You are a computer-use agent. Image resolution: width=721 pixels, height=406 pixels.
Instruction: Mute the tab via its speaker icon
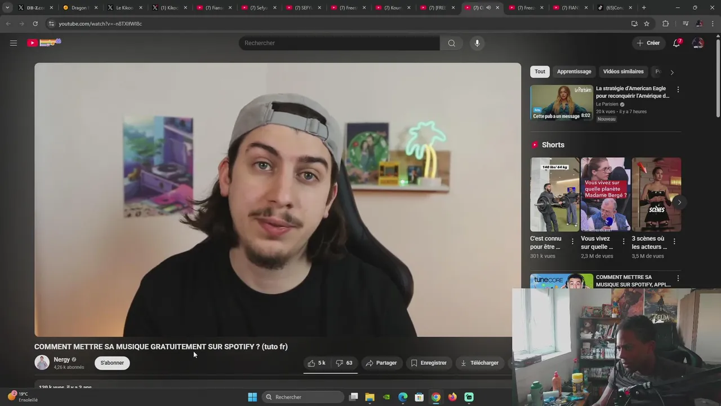(x=488, y=8)
